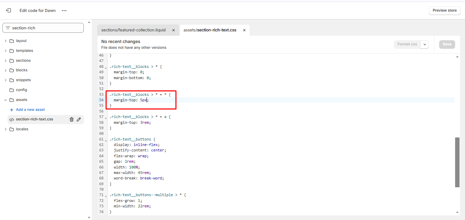
Task: Click the editor vertical scrollbar thumb
Action: [x=457, y=162]
